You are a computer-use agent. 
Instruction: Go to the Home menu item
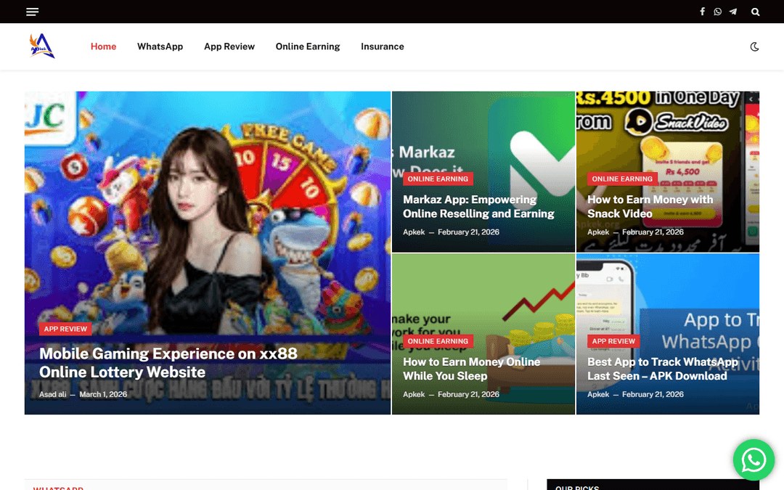pos(104,46)
